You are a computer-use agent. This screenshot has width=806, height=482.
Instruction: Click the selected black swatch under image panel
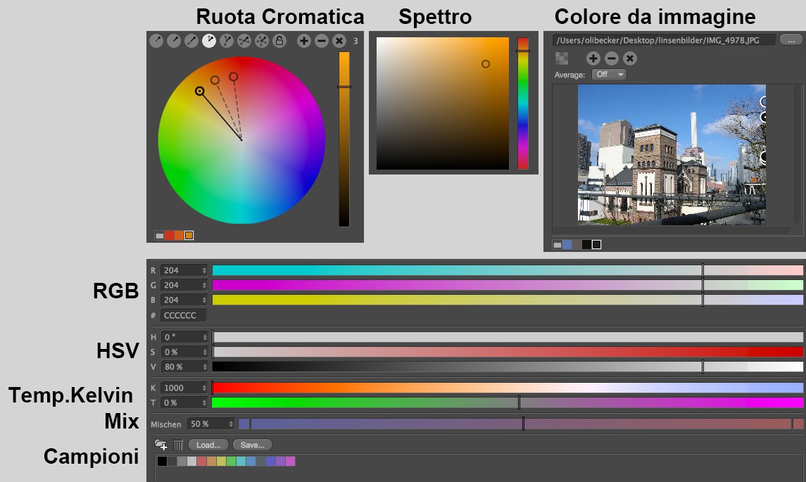pyautogui.click(x=596, y=245)
